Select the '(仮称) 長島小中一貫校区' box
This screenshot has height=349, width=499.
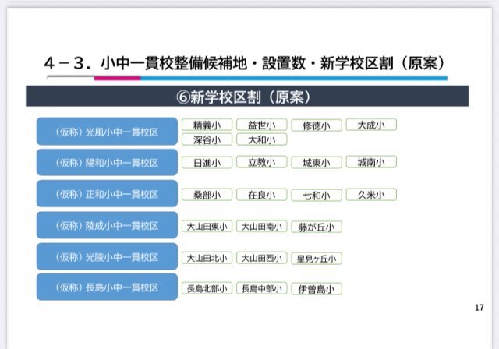click(107, 287)
